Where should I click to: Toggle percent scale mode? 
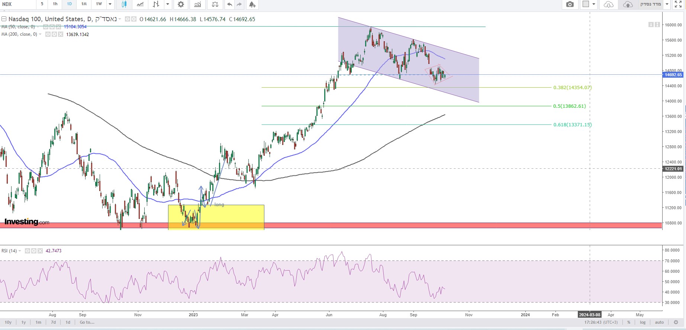click(x=629, y=322)
